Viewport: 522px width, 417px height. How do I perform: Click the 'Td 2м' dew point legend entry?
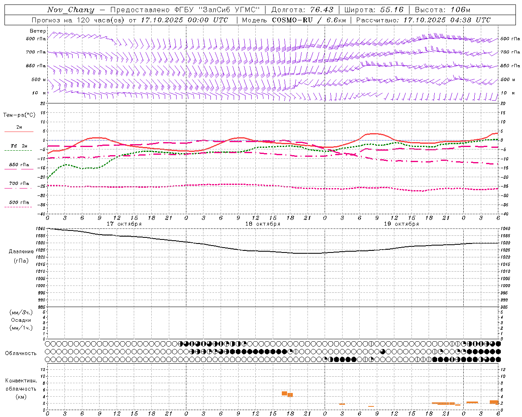click(x=19, y=146)
